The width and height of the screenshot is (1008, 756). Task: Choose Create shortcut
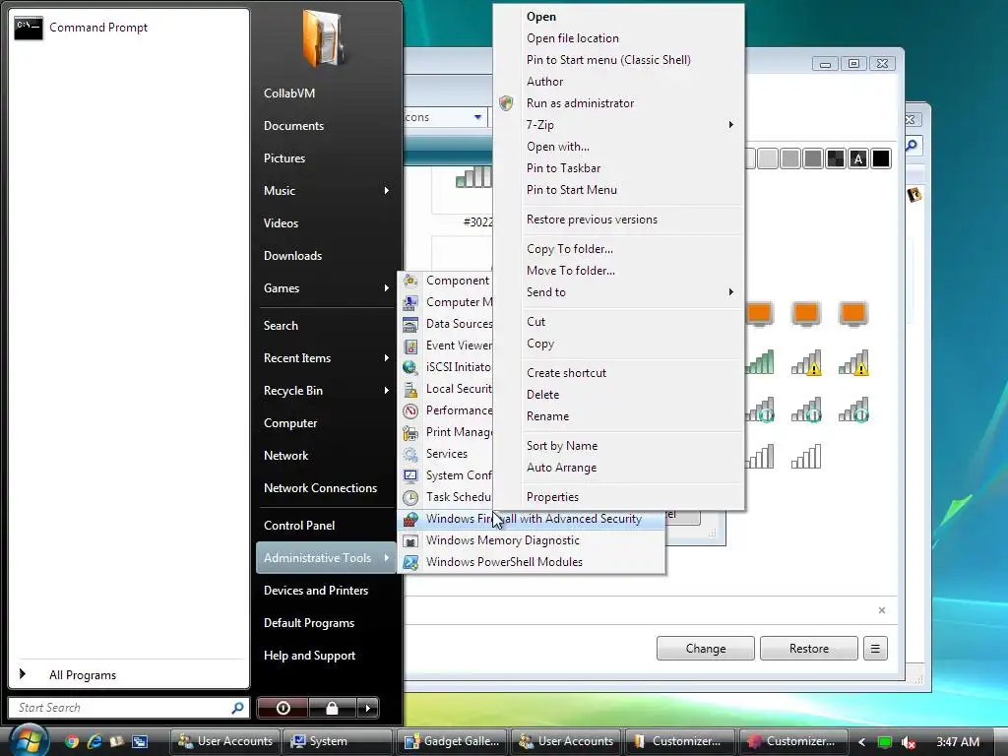(x=566, y=373)
